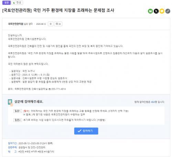The image size is (172, 158).
Task: Click the 참여하기 button
Action: (86, 131)
